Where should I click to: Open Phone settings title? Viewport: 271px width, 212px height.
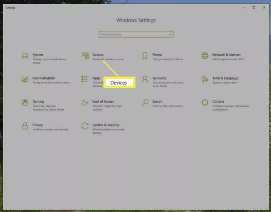pos(157,55)
